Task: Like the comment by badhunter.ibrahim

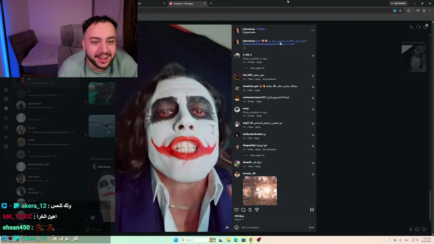Action: (313, 135)
